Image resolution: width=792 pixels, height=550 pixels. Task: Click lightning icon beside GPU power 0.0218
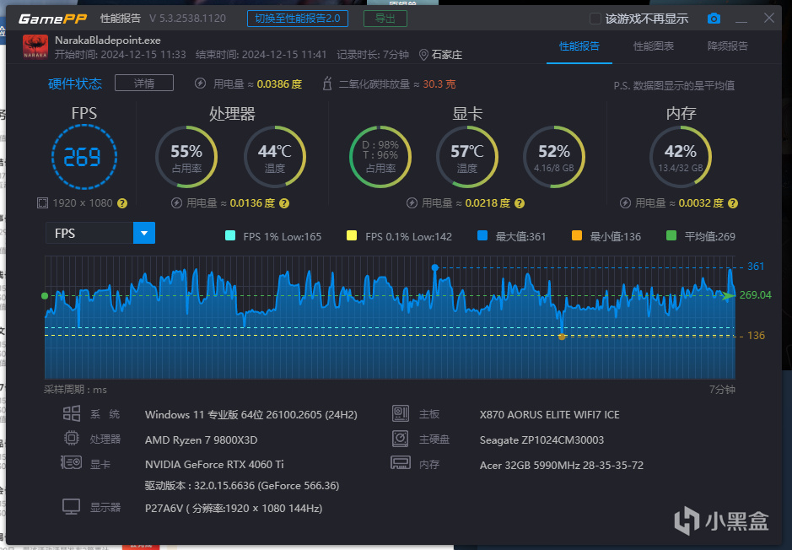pos(412,203)
